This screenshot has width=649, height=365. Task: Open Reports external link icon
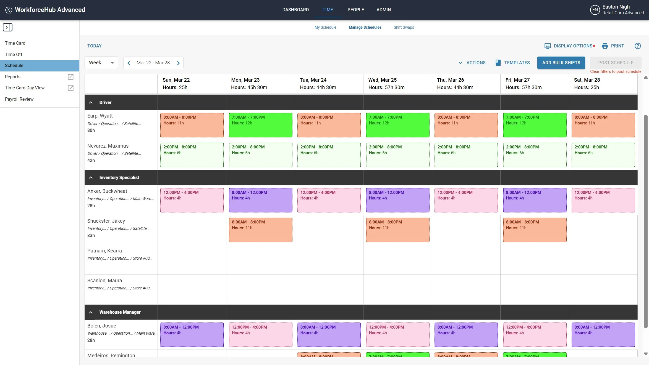tap(70, 77)
